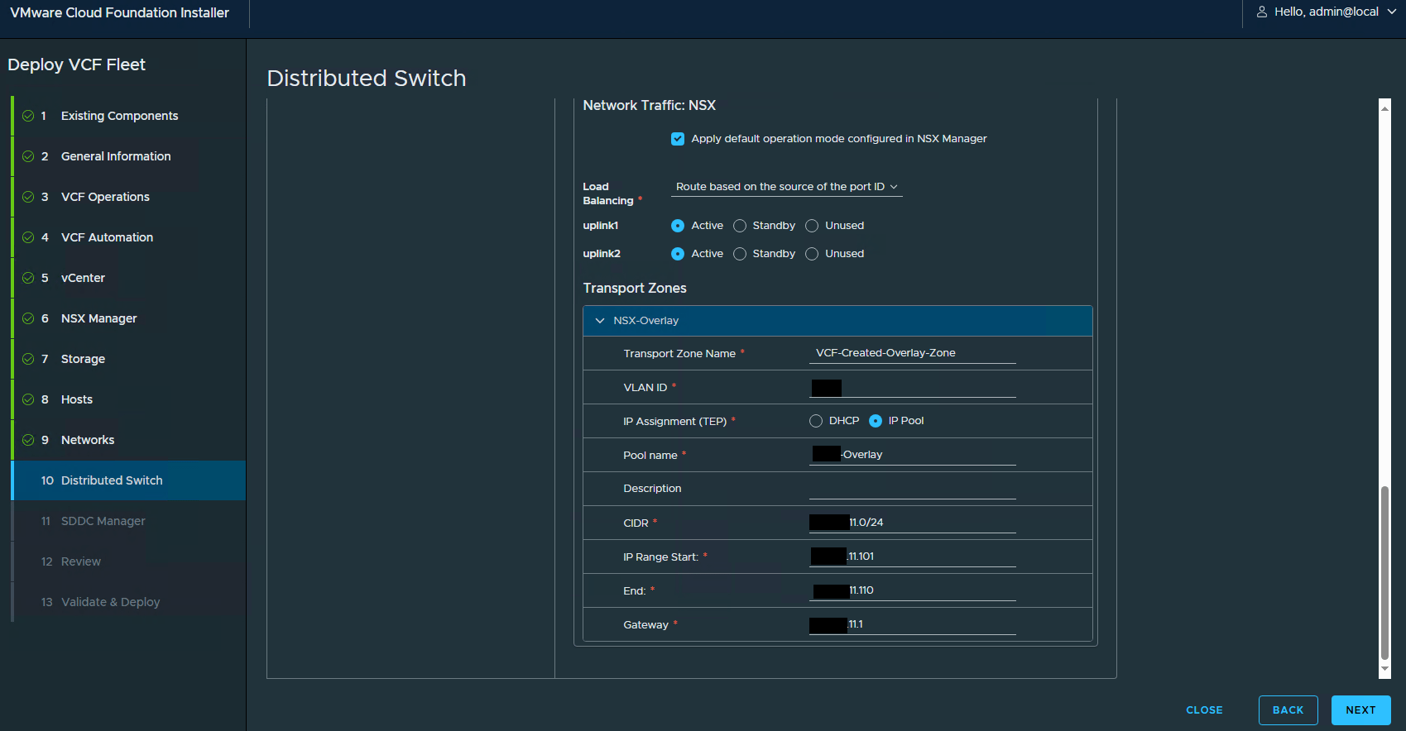
Task: Click the Existing Components completed checkmark icon
Action: (x=28, y=116)
